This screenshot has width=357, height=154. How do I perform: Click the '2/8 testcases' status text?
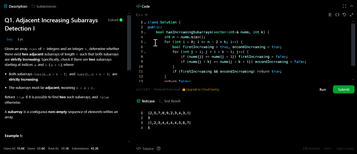(311, 149)
